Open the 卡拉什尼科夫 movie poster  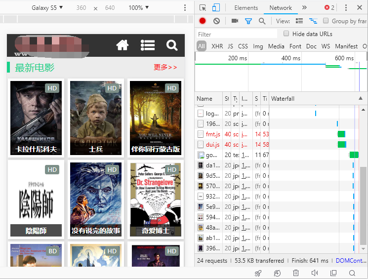(x=36, y=118)
